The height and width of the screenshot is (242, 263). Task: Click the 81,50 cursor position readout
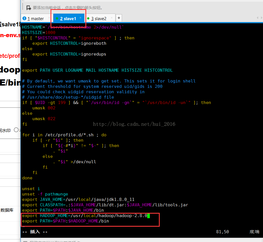(222, 232)
